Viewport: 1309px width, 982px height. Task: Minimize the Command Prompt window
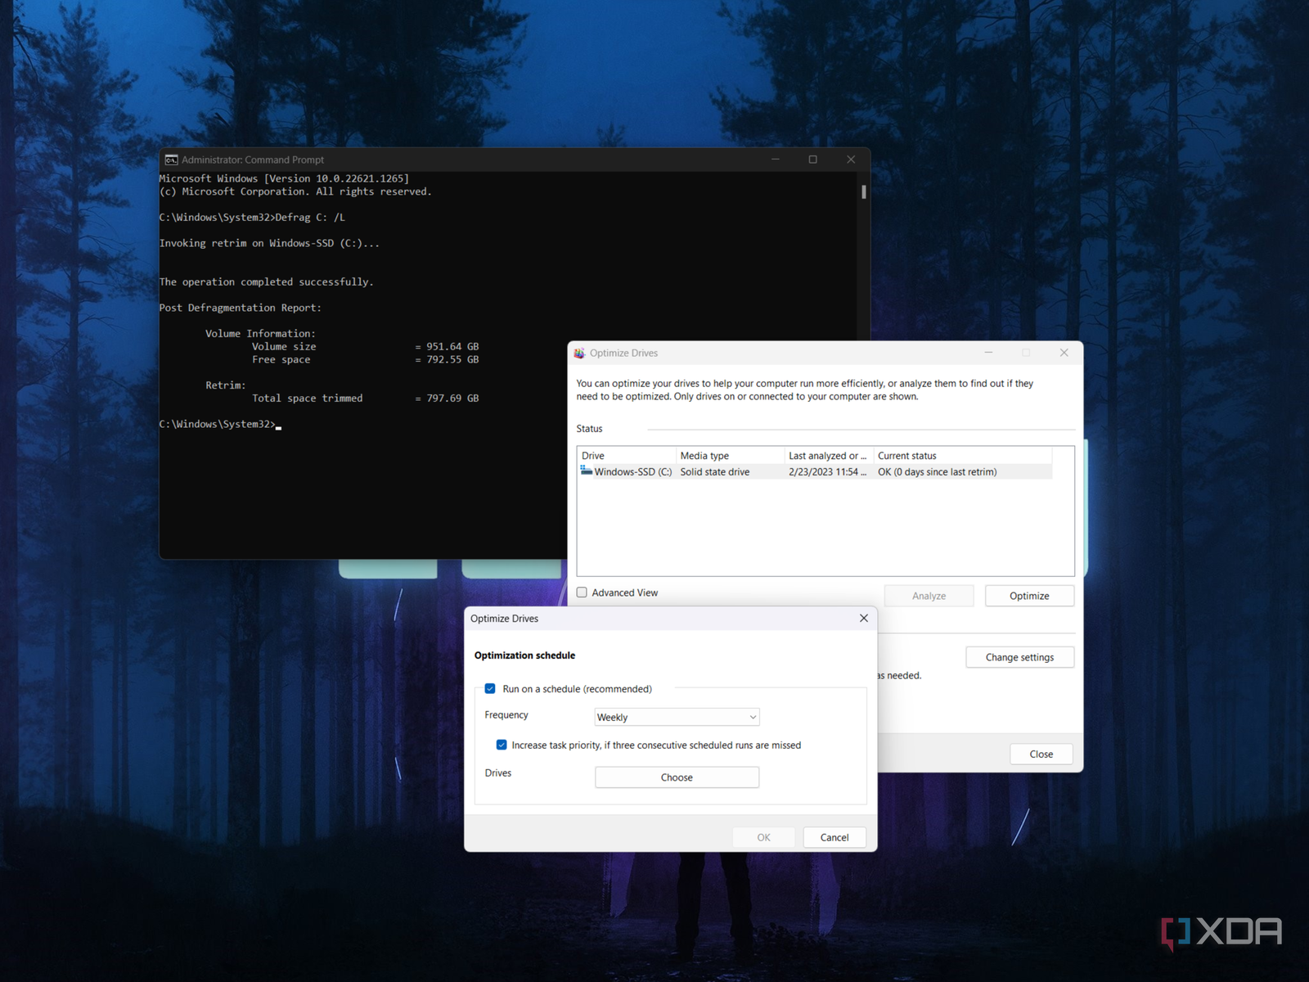tap(775, 160)
